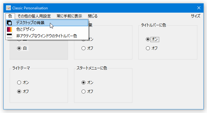Open the サイズ menu
The width and height of the screenshot is (207, 113).
pyautogui.click(x=196, y=16)
